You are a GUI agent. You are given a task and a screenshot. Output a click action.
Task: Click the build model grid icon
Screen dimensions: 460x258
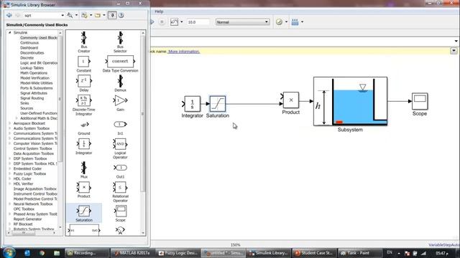pos(295,22)
